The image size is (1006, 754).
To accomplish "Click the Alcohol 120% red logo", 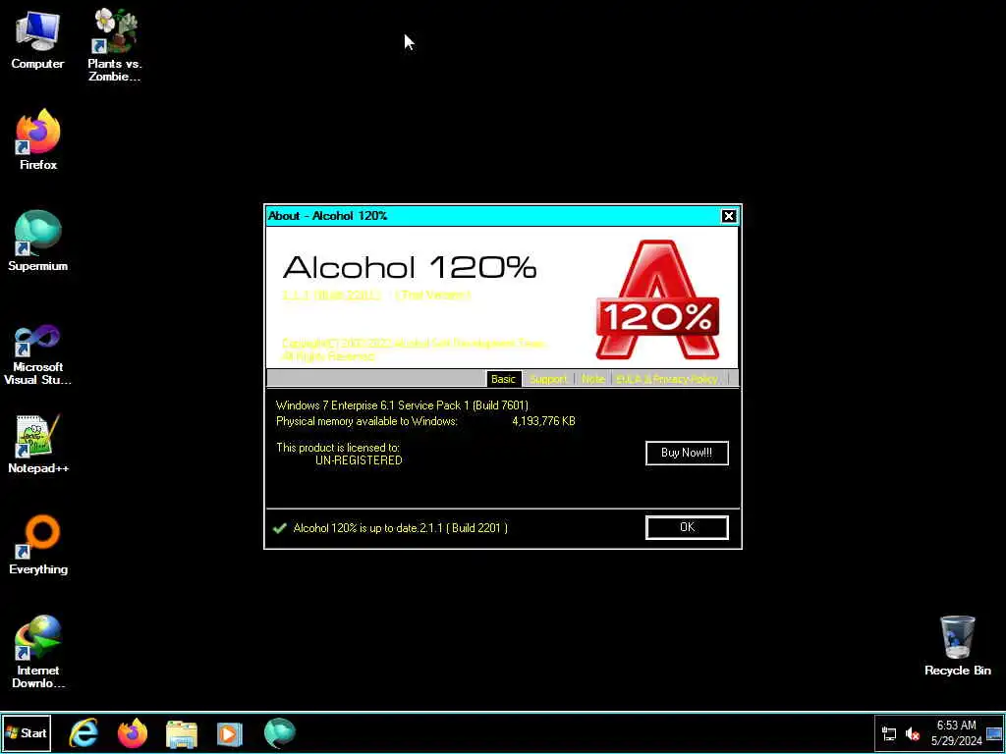I will (x=657, y=300).
